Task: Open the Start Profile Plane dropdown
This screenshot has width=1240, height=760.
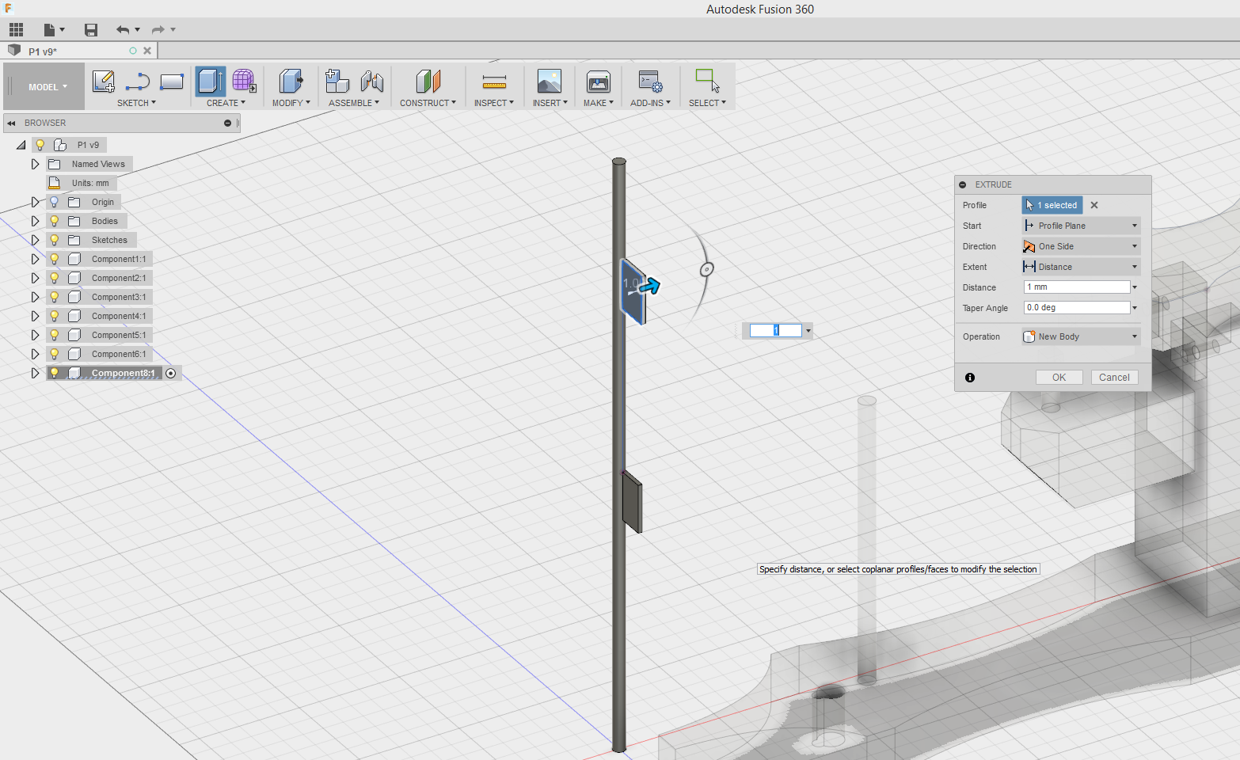Action: [1081, 226]
